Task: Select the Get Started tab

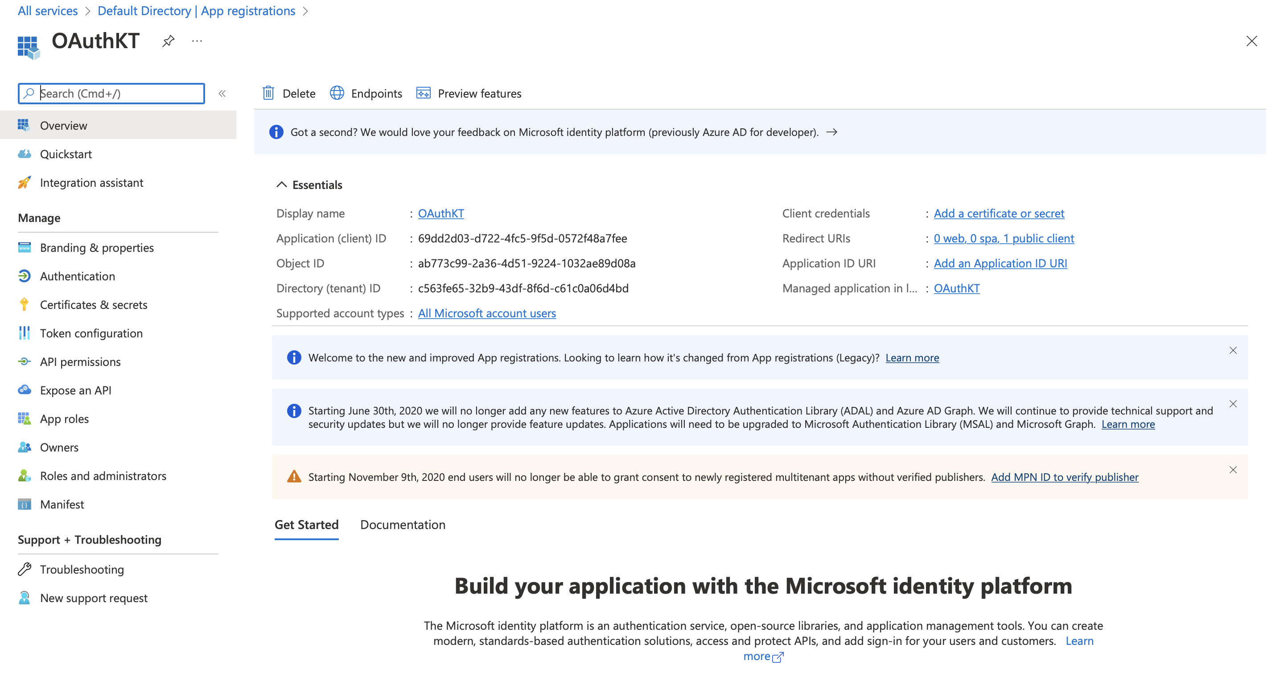Action: (307, 525)
